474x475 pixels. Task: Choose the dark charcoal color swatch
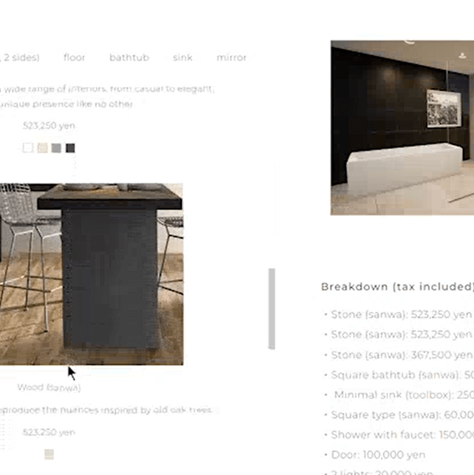(70, 148)
